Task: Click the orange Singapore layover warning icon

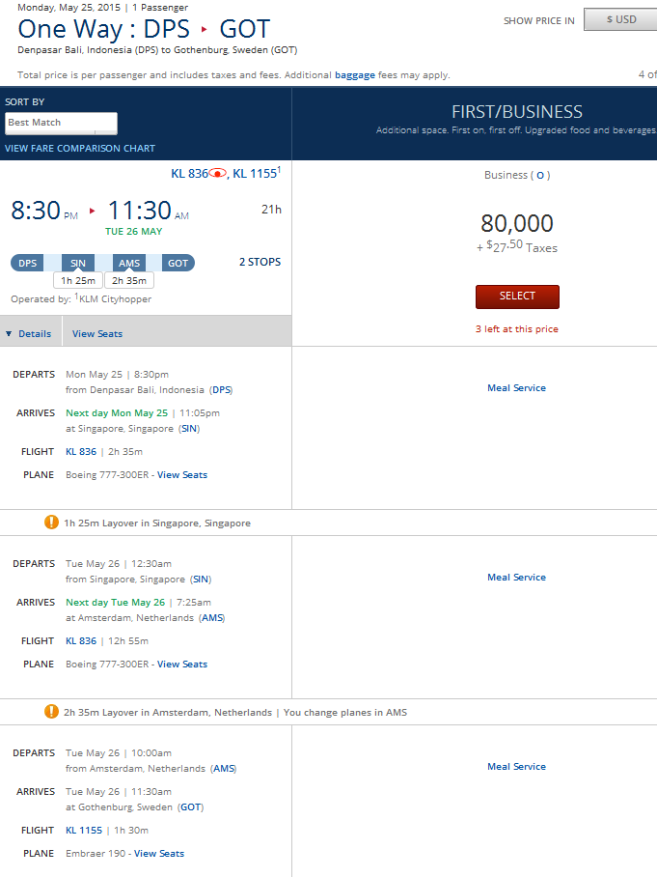Action: (x=51, y=523)
